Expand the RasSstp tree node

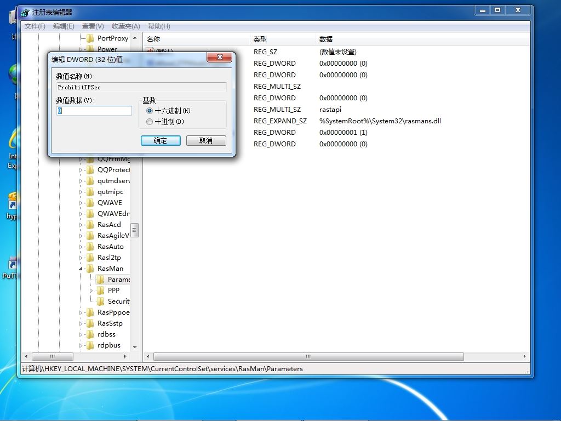pos(81,323)
